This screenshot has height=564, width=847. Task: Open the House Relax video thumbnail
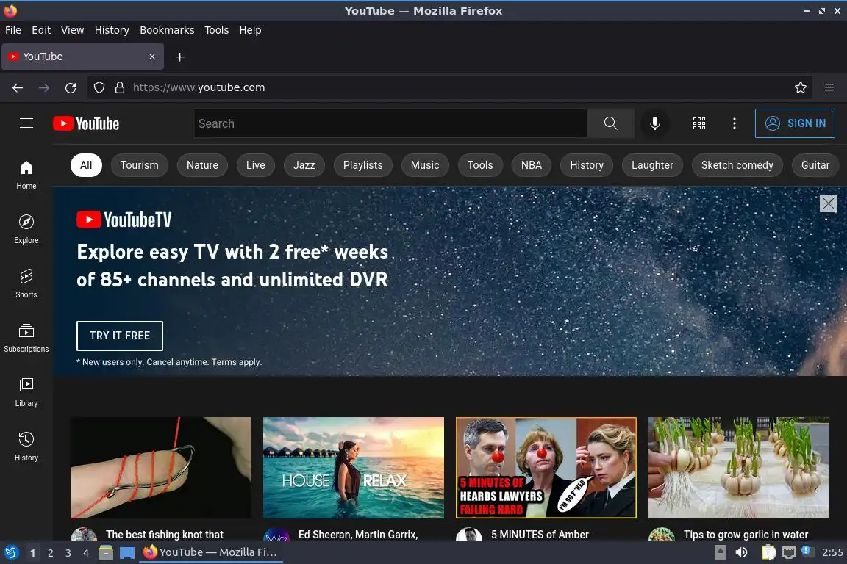(x=354, y=467)
